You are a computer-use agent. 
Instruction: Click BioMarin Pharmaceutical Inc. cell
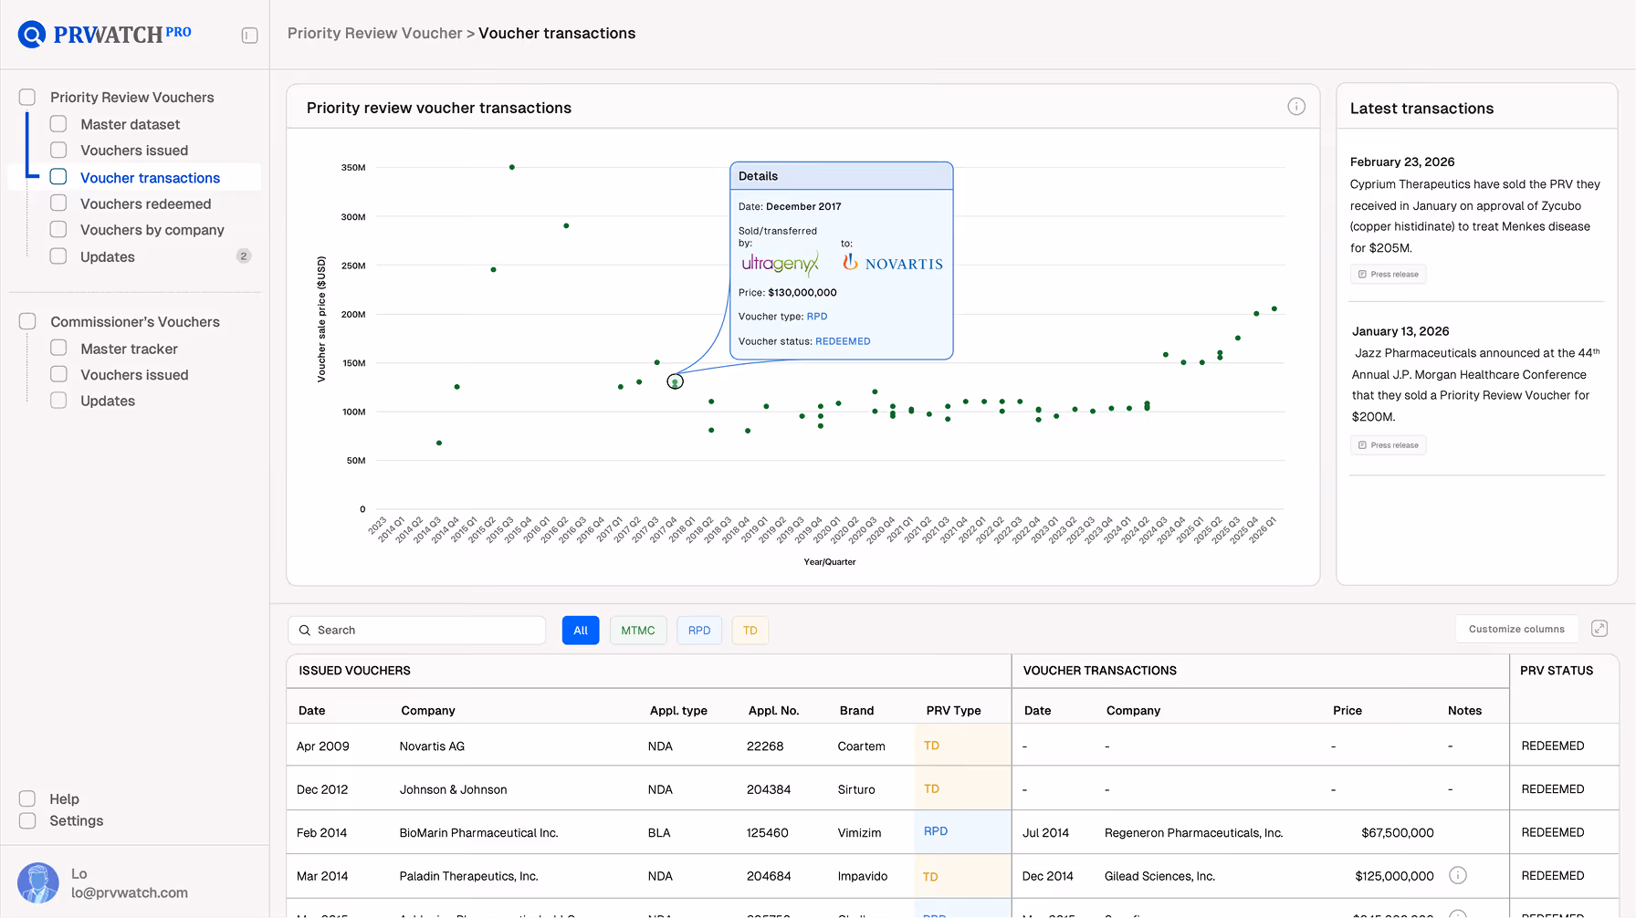[x=478, y=833]
